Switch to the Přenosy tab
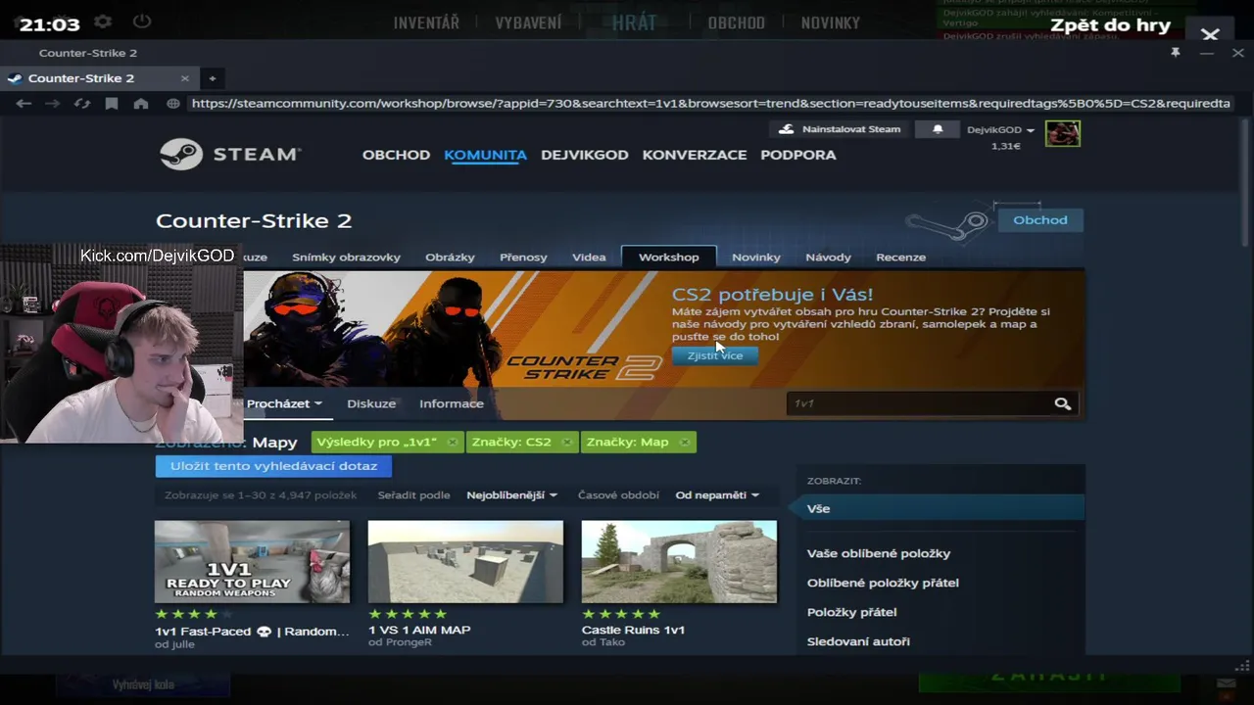Image resolution: width=1254 pixels, height=705 pixels. coord(523,258)
